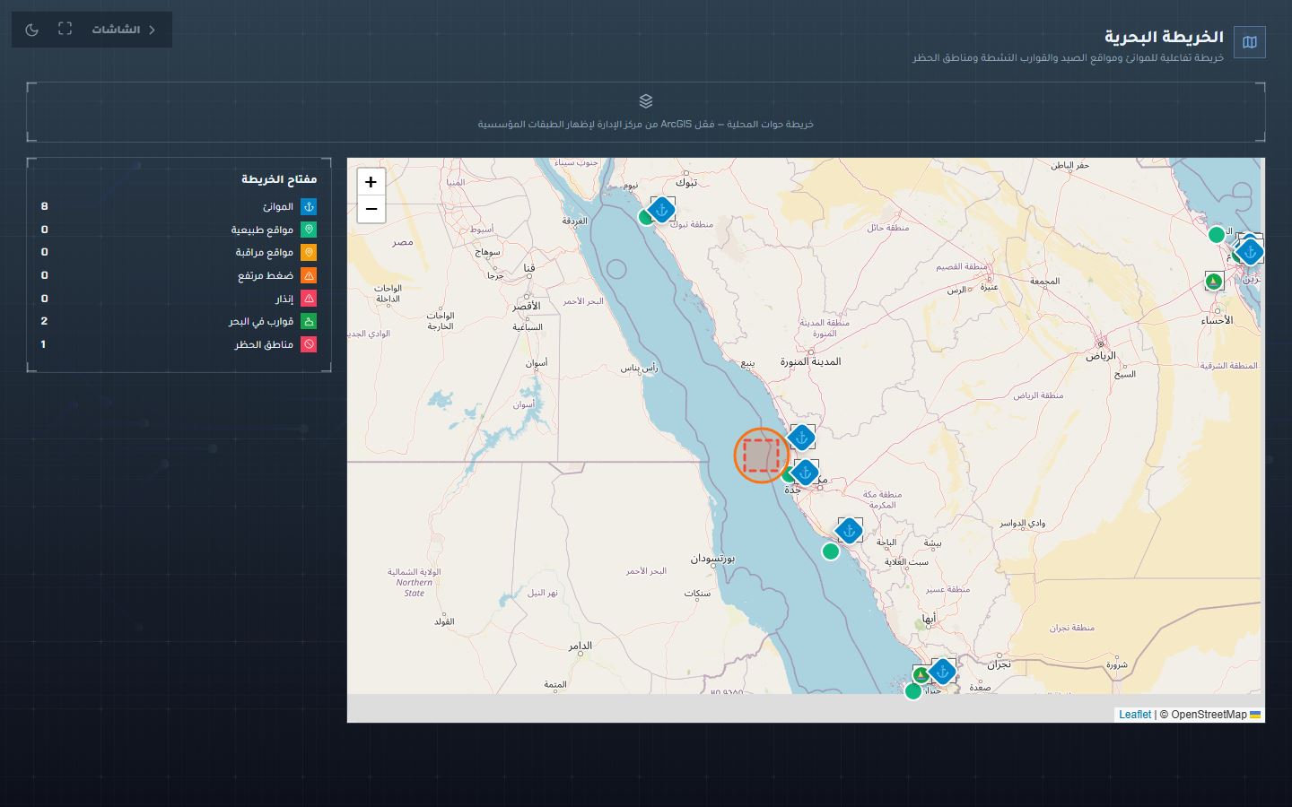Click the page title الخريطة البحرية
The width and height of the screenshot is (1292, 807).
pyautogui.click(x=1164, y=37)
